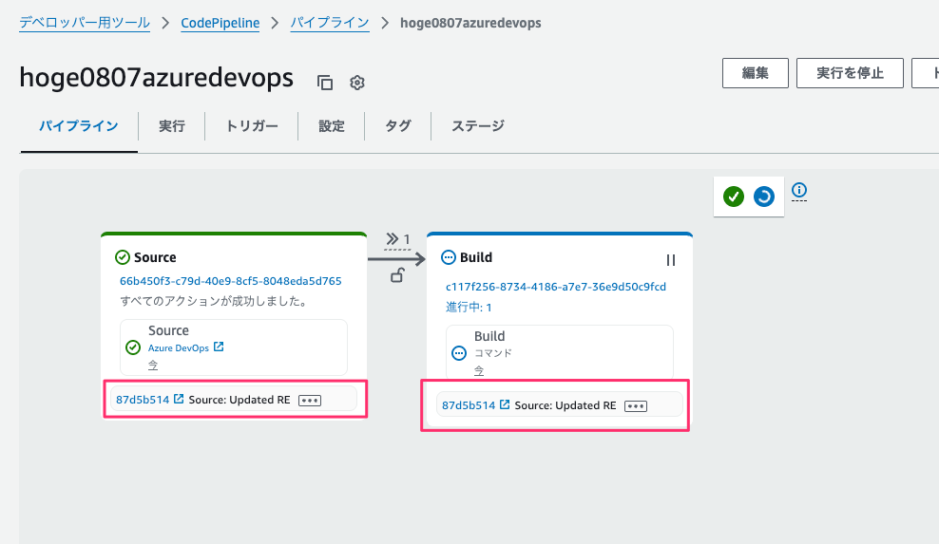
Task: Open external link icon next to Source commit 87d5b514
Action: tap(179, 399)
